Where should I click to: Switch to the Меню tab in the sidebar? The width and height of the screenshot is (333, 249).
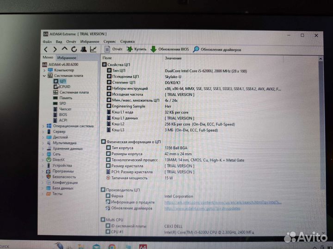point(48,57)
